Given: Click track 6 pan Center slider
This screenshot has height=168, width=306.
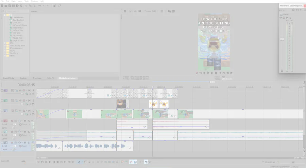Looking at the screenshot, I should tap(13, 149).
